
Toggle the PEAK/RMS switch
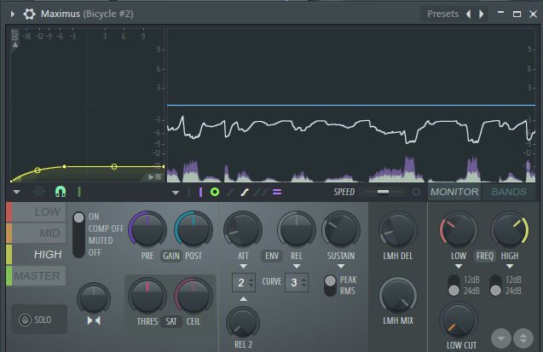coord(331,286)
